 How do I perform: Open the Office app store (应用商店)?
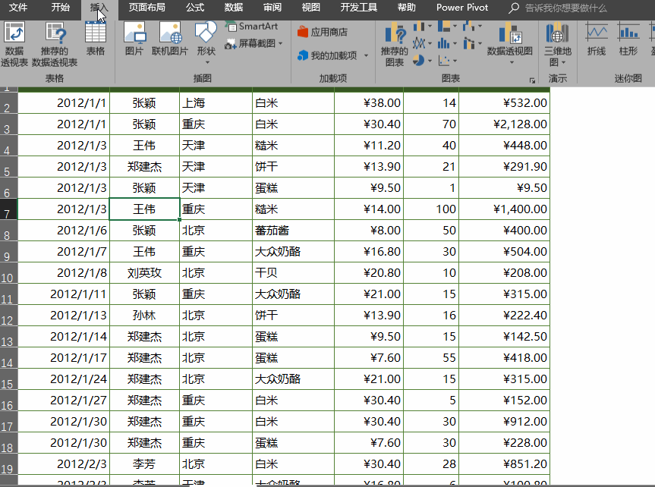322,32
